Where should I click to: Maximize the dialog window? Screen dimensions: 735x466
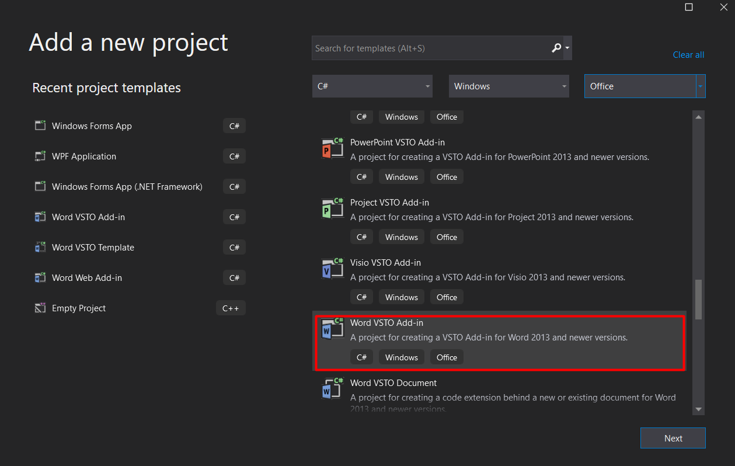pyautogui.click(x=689, y=7)
